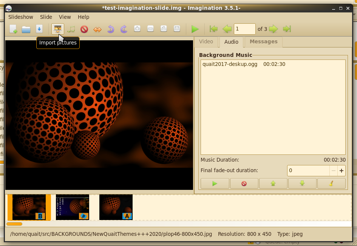This screenshot has width=357, height=246.
Task: Click the slide number input field
Action: [x=244, y=29]
